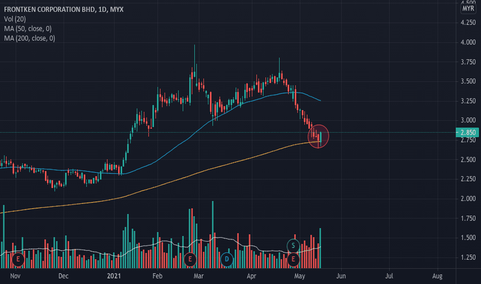Click the 2021 label on time axis
The width and height of the screenshot is (481, 284).
point(114,276)
